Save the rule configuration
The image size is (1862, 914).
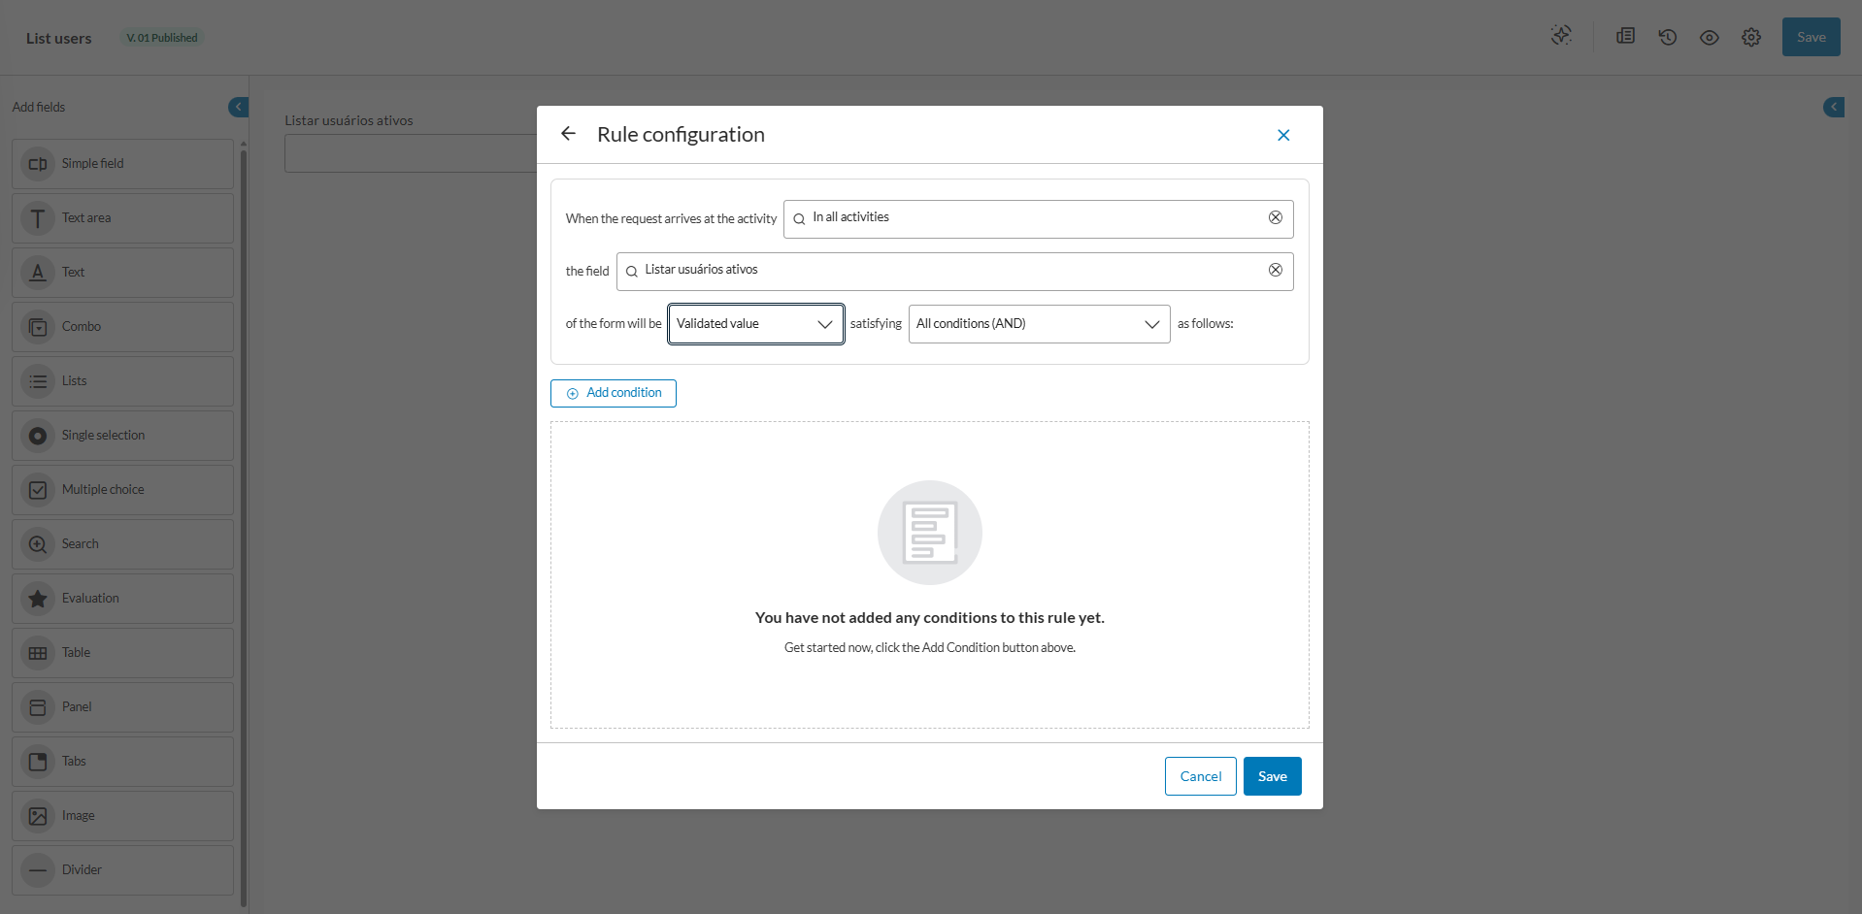coord(1272,776)
